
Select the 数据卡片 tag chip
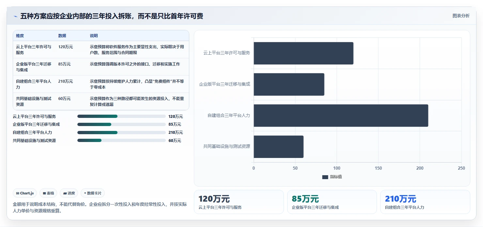(93, 193)
